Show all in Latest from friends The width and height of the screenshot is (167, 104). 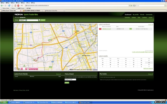tap(58, 74)
